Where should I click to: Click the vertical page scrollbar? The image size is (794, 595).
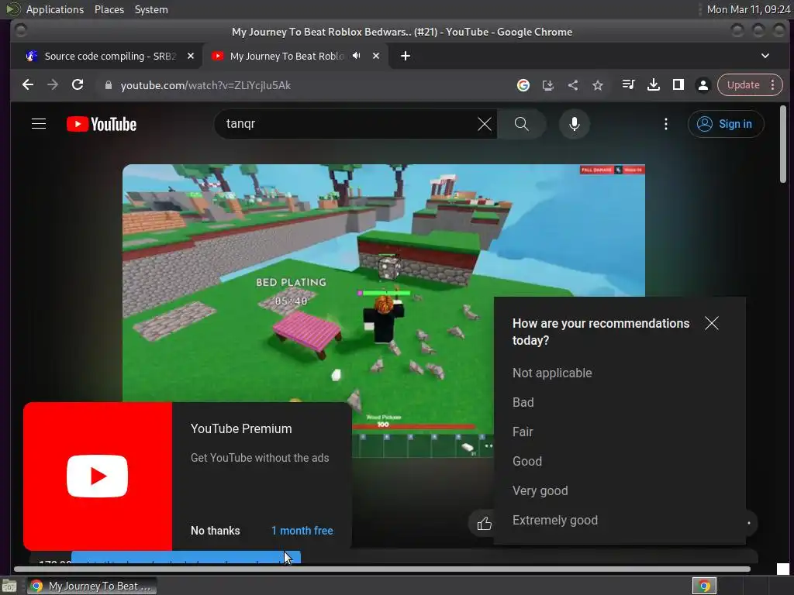pyautogui.click(x=783, y=143)
